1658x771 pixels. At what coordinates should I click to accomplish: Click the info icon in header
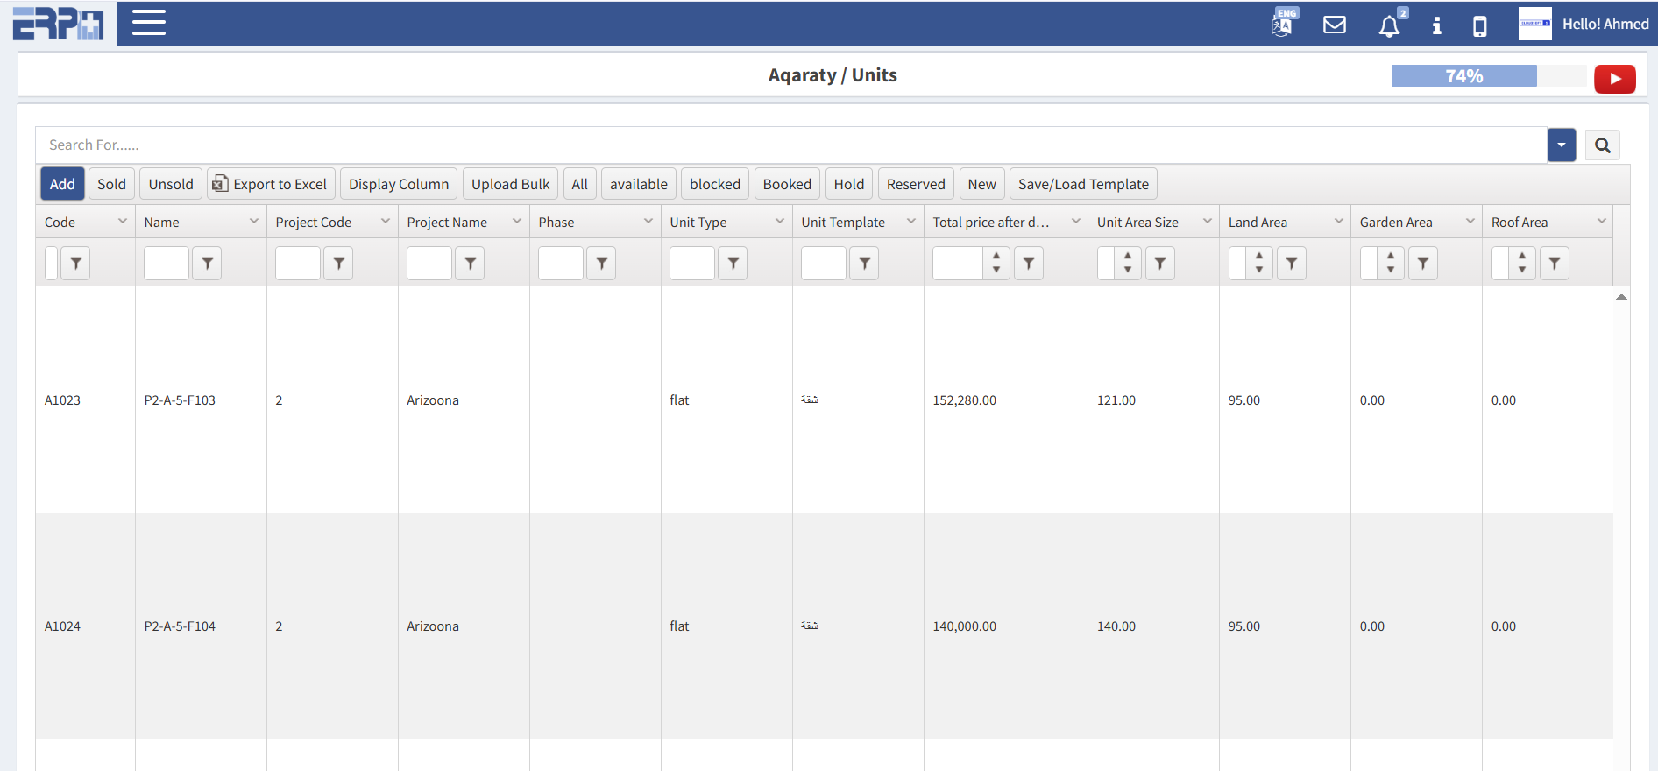[x=1436, y=25]
